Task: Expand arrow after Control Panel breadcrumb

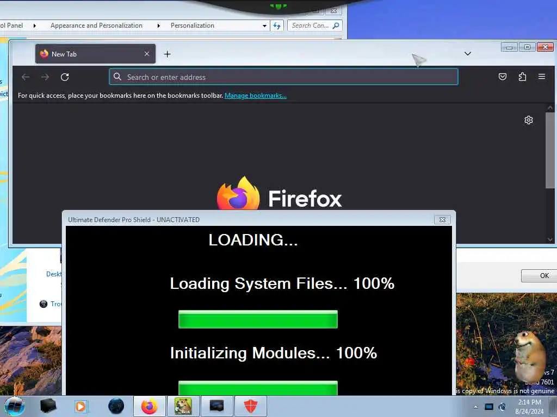Action: 34,26
